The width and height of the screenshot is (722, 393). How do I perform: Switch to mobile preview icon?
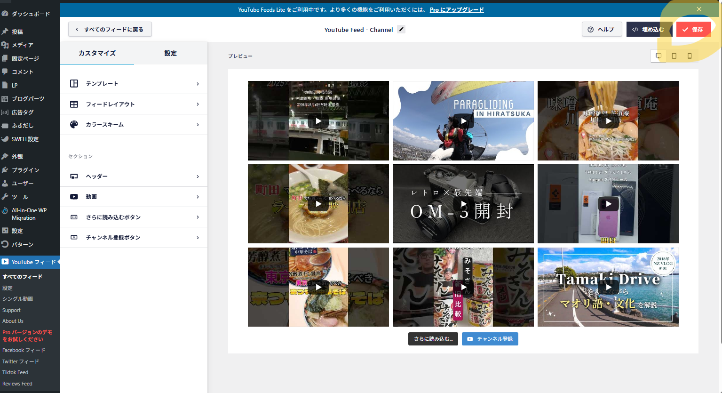point(690,56)
